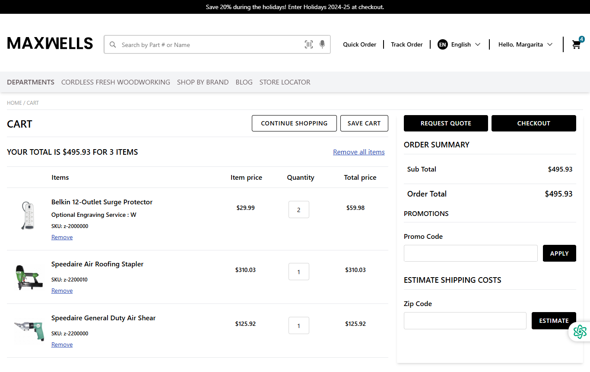Click SKU: z-2000000 text
This screenshot has height=372, width=590.
click(x=70, y=226)
